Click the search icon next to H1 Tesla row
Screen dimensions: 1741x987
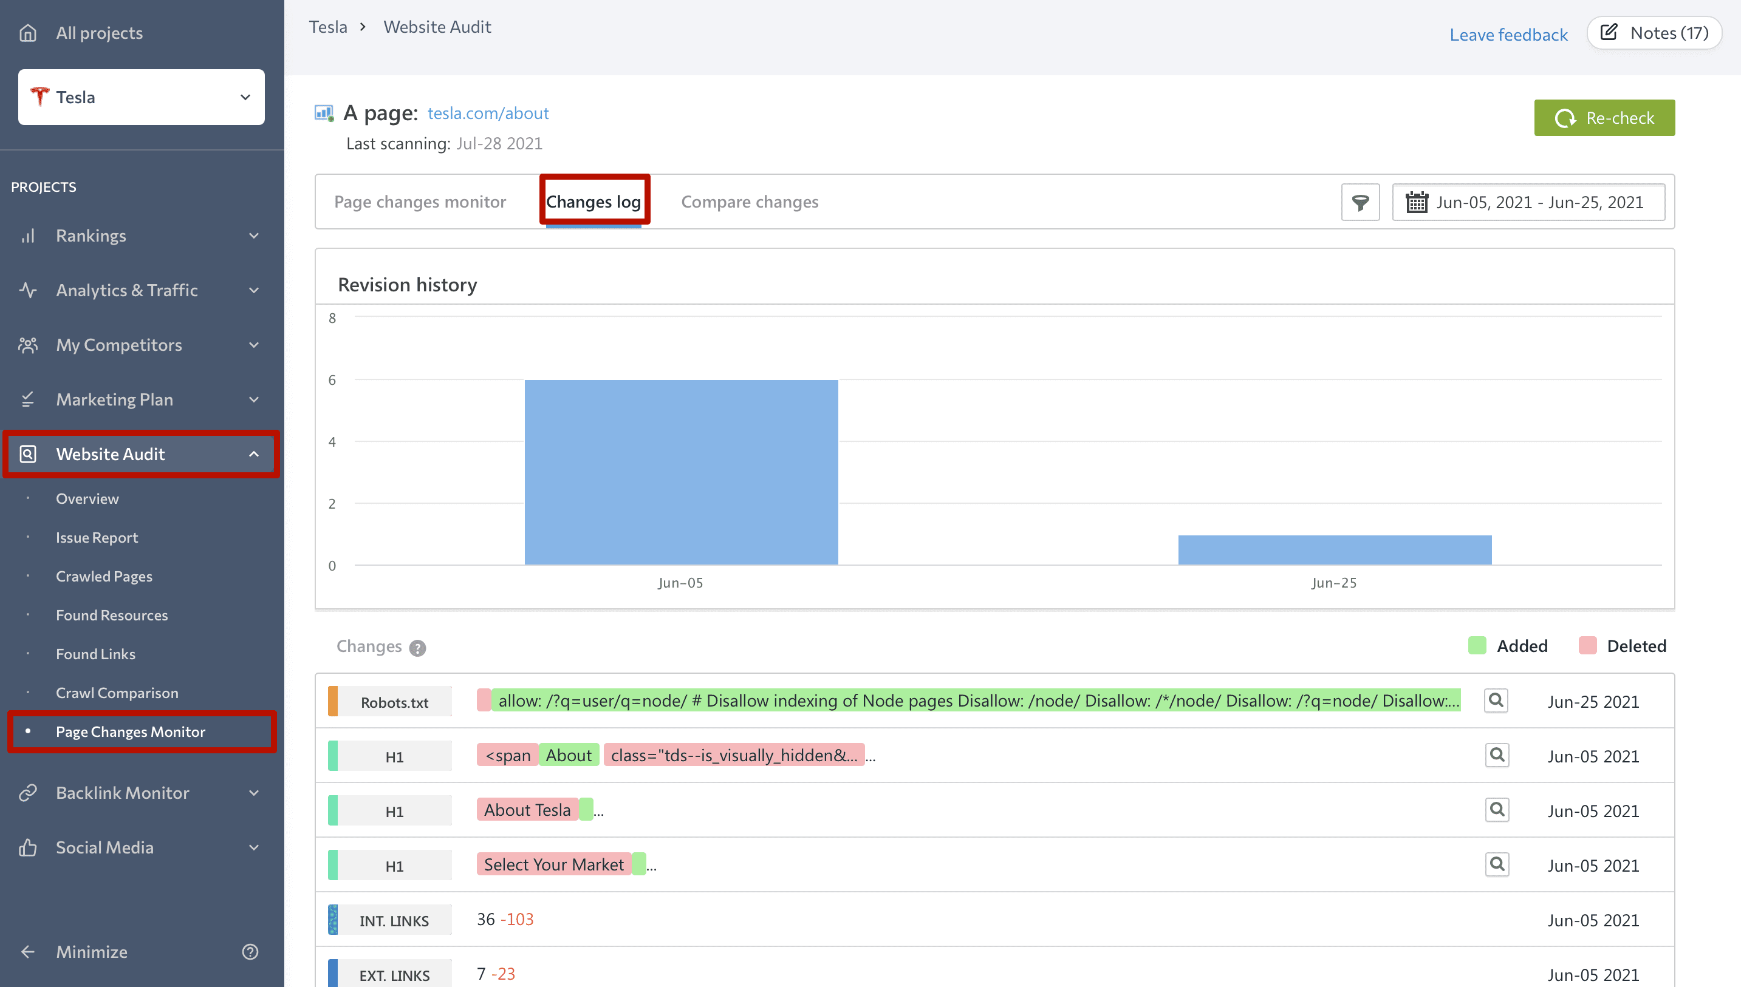tap(1497, 809)
